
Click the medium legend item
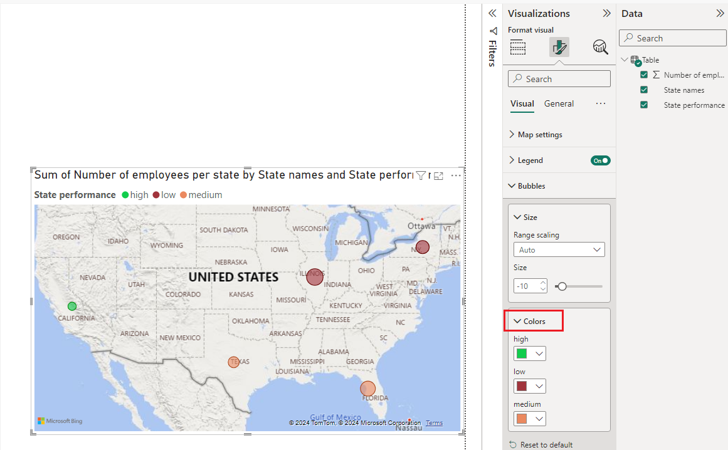tap(201, 195)
